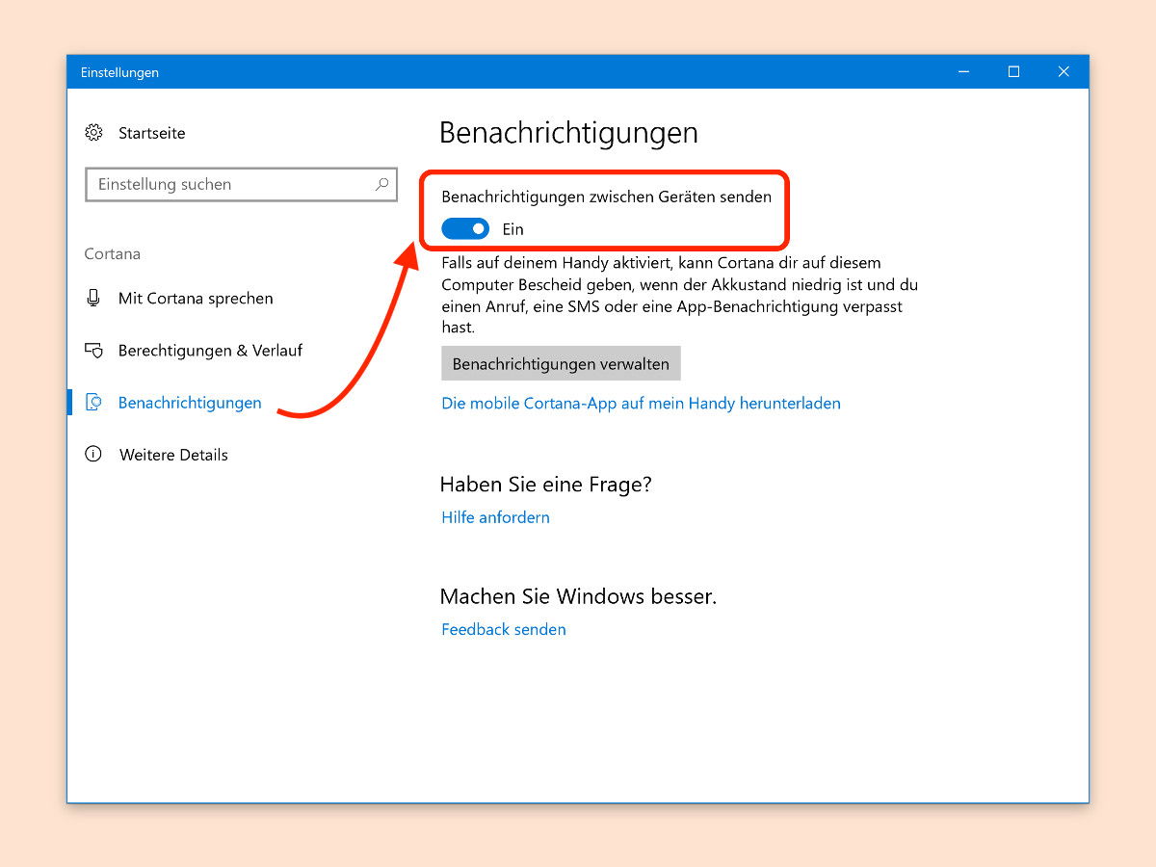Click Benachrichtigungen verwalten button
Image resolution: width=1156 pixels, height=867 pixels.
tap(561, 364)
